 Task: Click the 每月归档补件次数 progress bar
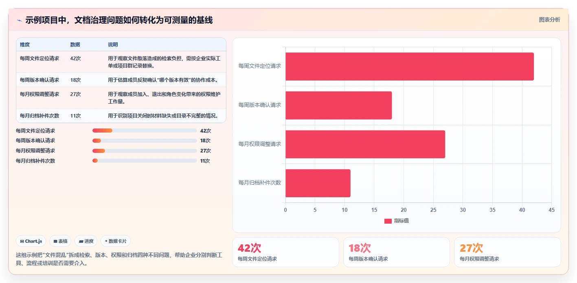tap(145, 161)
